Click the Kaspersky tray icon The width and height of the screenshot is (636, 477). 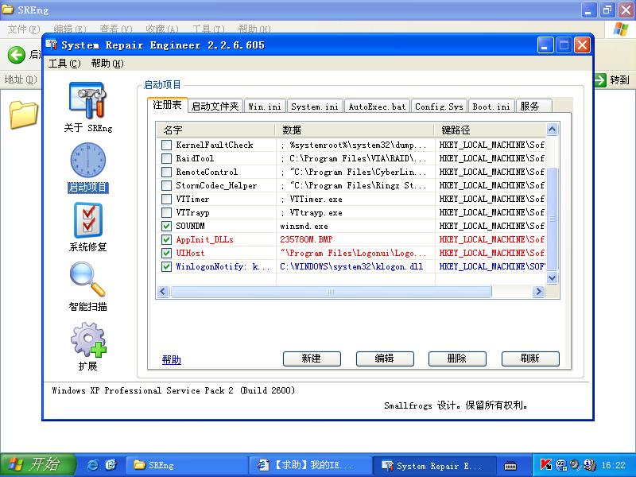[546, 464]
